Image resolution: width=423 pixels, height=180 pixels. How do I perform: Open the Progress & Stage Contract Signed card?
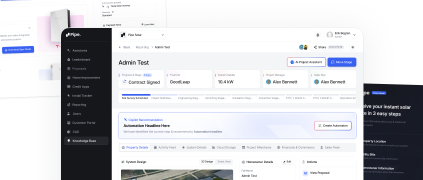pyautogui.click(x=141, y=79)
